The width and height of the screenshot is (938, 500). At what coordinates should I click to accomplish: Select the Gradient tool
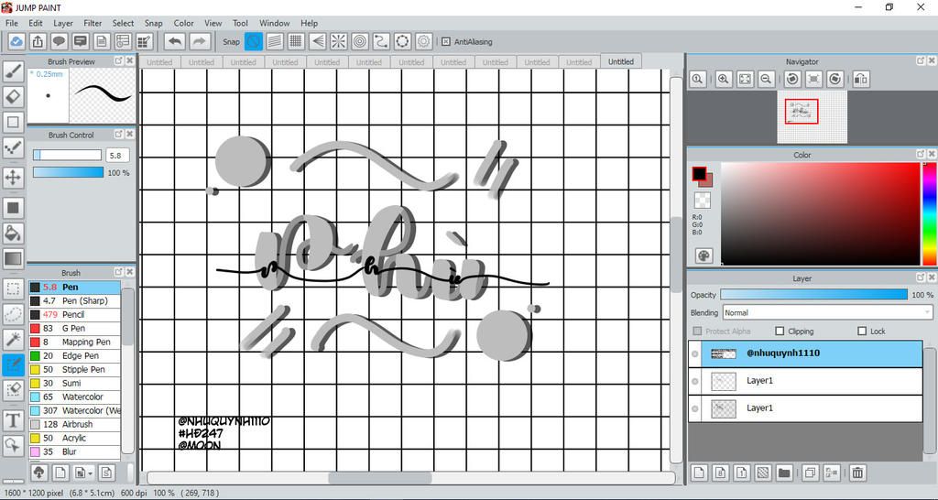click(13, 259)
